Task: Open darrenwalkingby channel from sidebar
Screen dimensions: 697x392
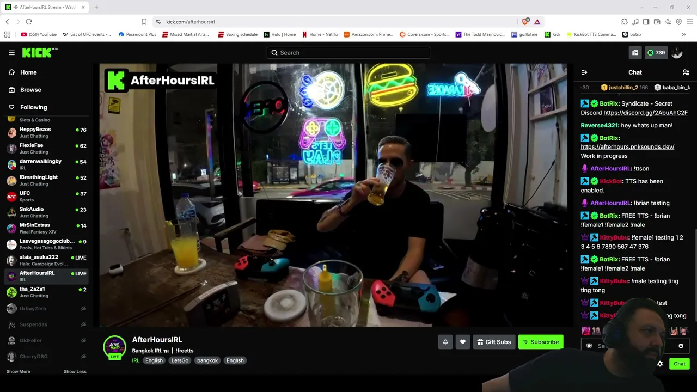Action: tap(46, 164)
